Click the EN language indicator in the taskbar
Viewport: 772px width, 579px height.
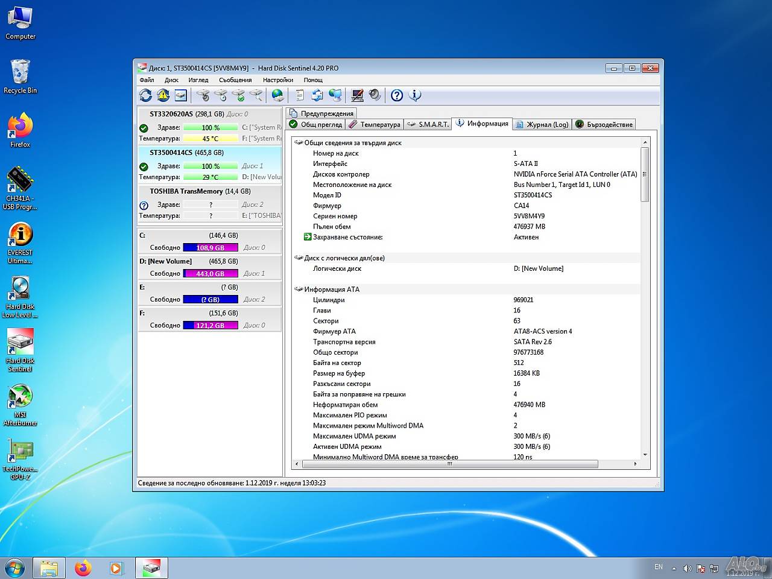click(659, 567)
